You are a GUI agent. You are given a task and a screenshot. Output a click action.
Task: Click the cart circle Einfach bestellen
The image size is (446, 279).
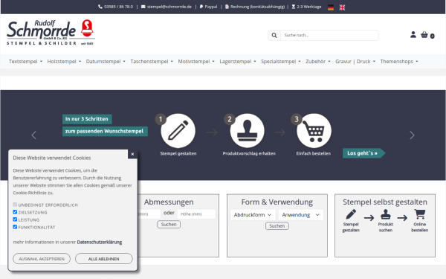tap(314, 131)
